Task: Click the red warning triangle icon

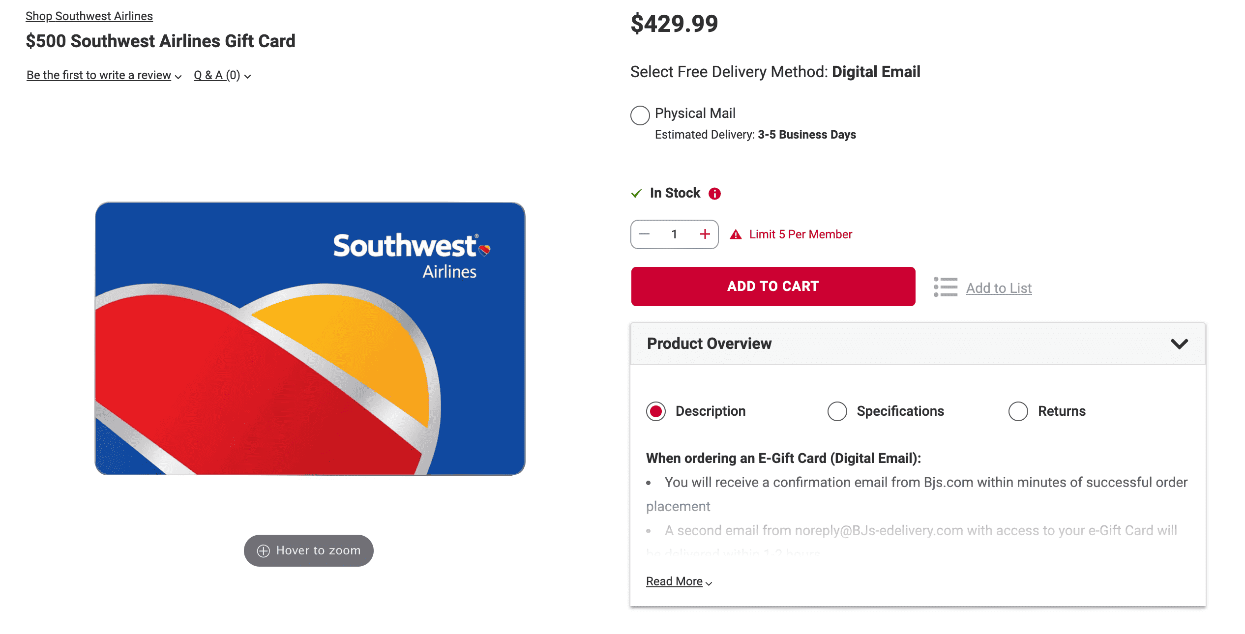Action: (735, 234)
